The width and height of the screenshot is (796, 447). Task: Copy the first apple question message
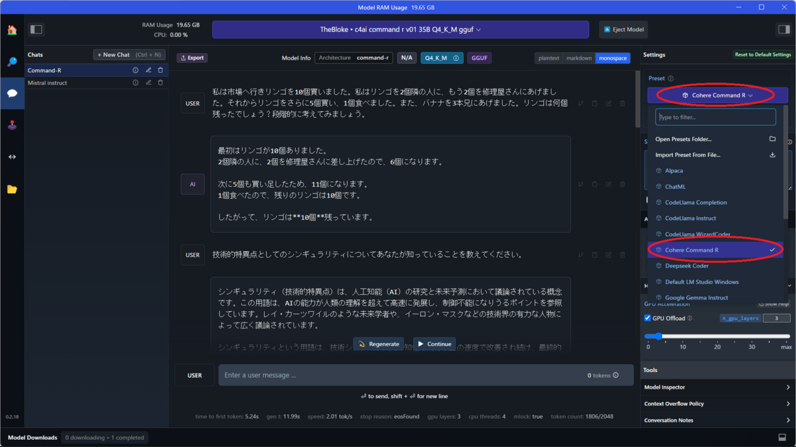pos(594,103)
